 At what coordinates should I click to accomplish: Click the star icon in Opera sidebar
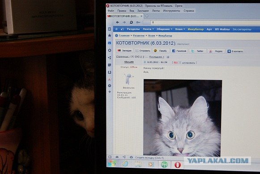pos(110,35)
